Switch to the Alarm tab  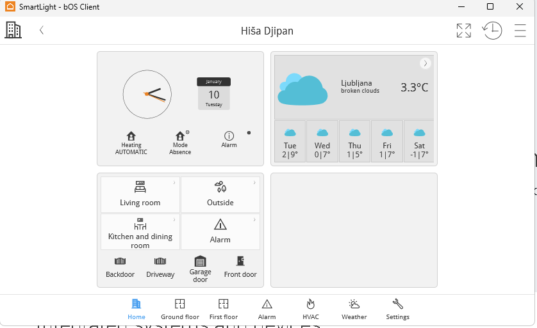(x=267, y=309)
